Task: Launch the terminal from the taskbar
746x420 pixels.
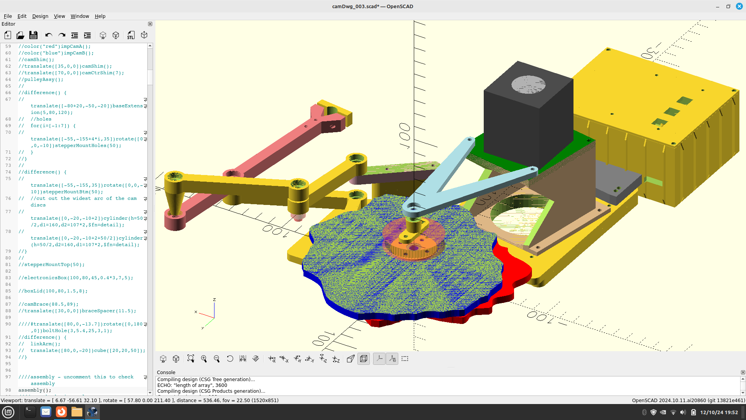Action: click(30, 412)
